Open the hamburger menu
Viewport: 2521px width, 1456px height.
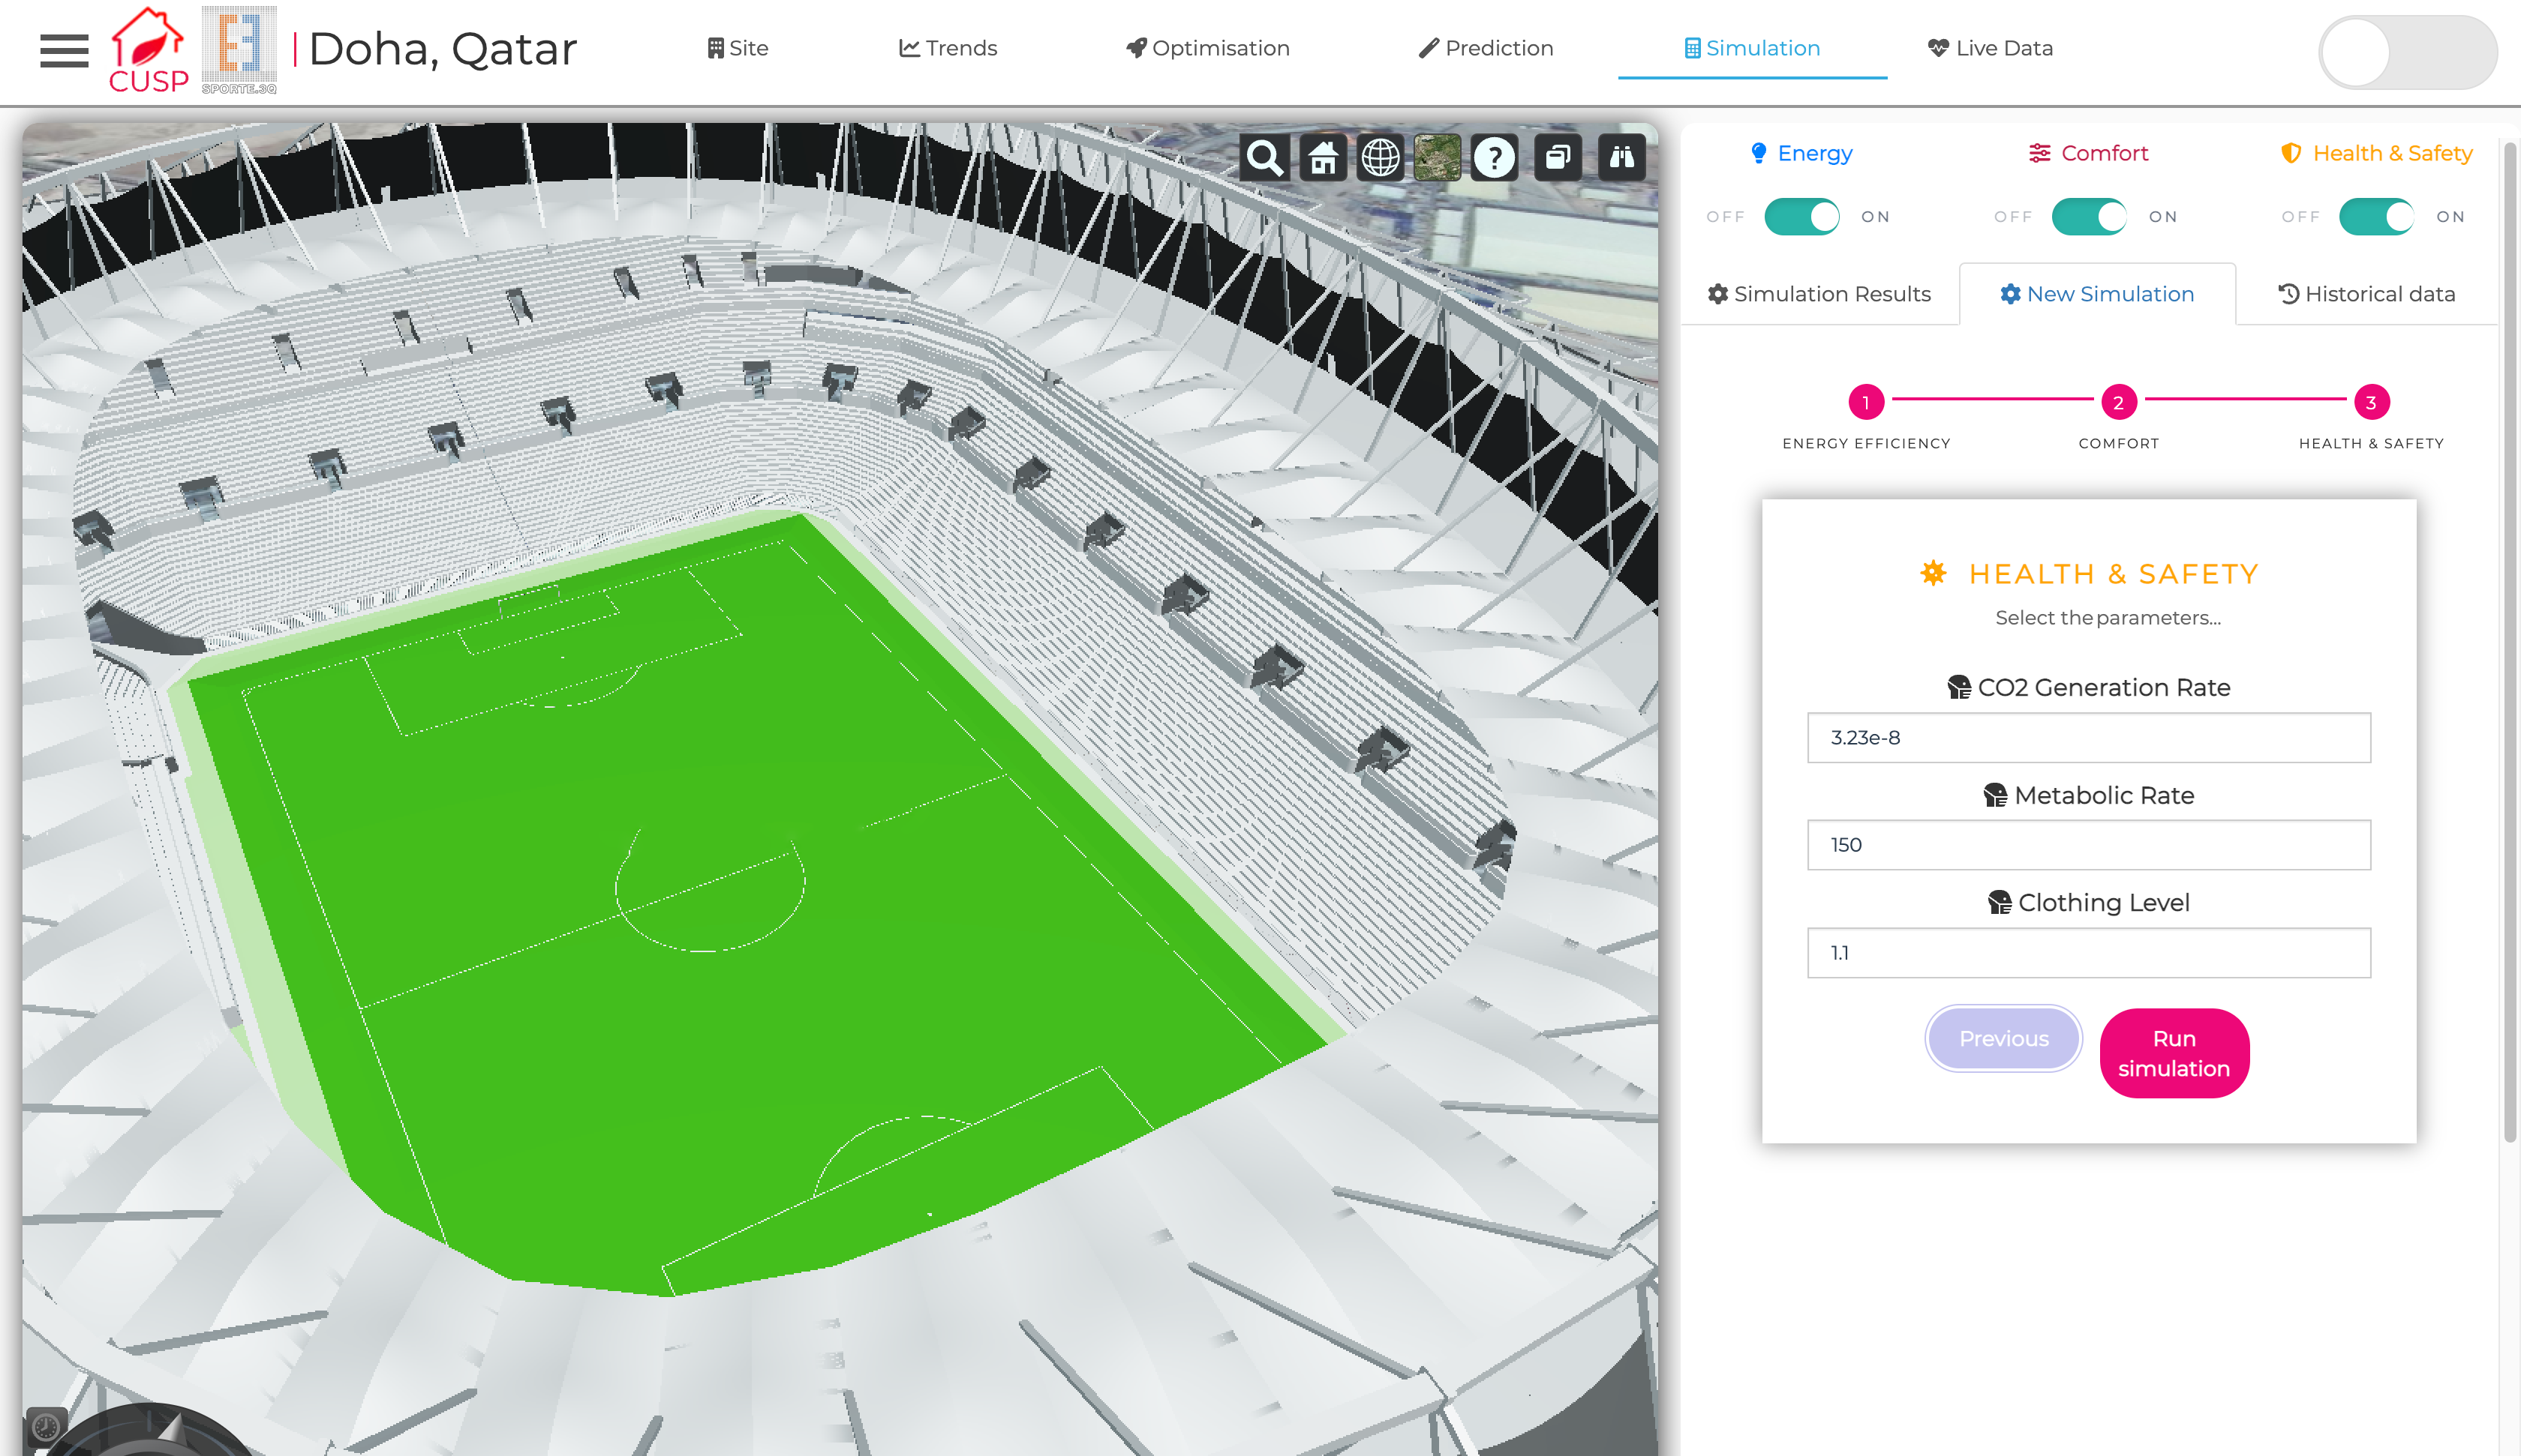click(64, 50)
